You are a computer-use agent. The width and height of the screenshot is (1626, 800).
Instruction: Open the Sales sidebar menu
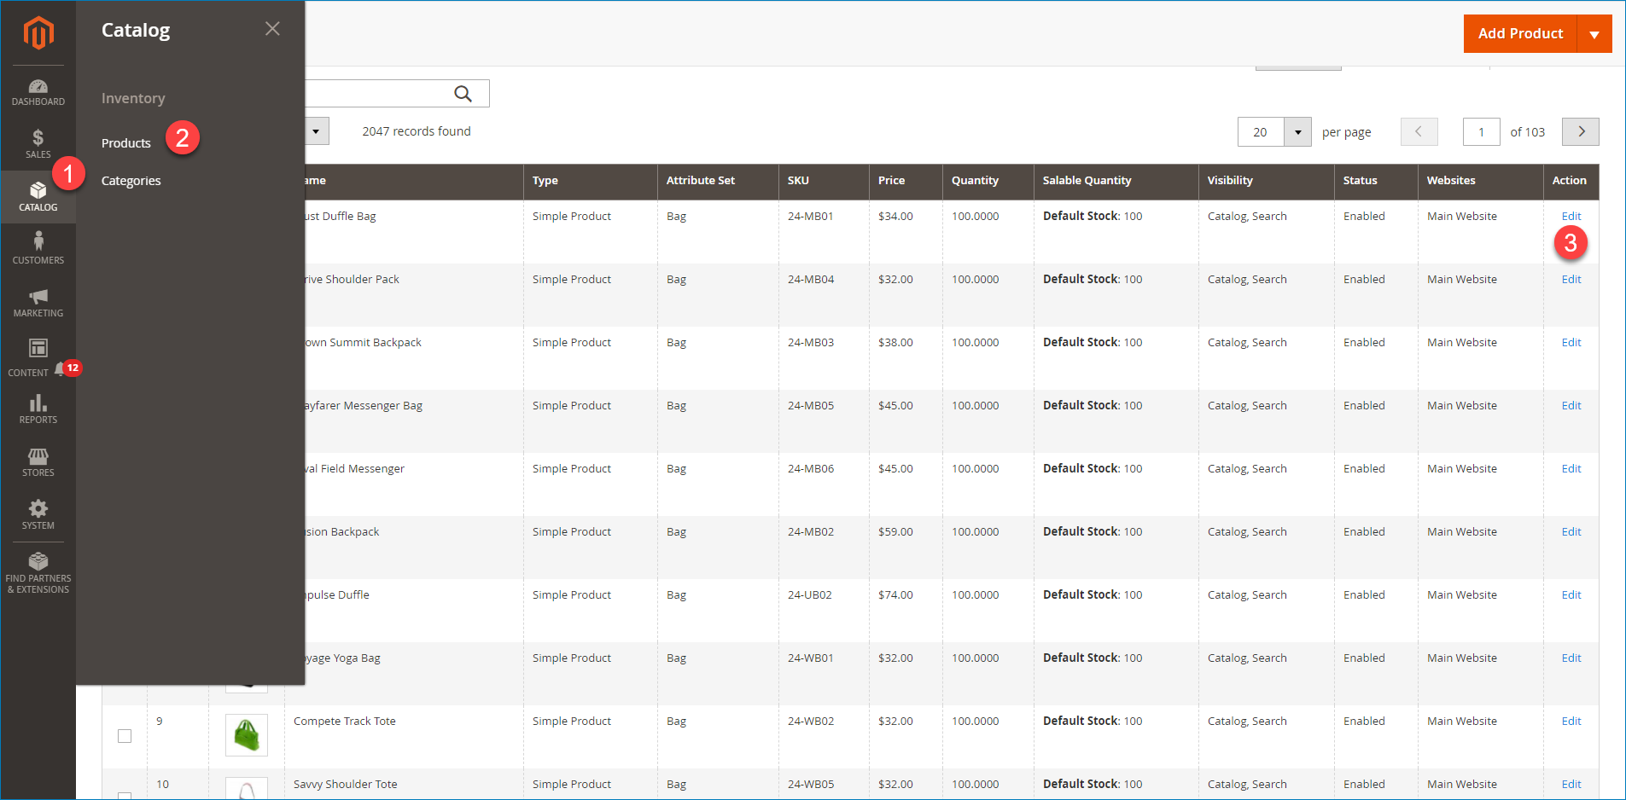point(38,144)
